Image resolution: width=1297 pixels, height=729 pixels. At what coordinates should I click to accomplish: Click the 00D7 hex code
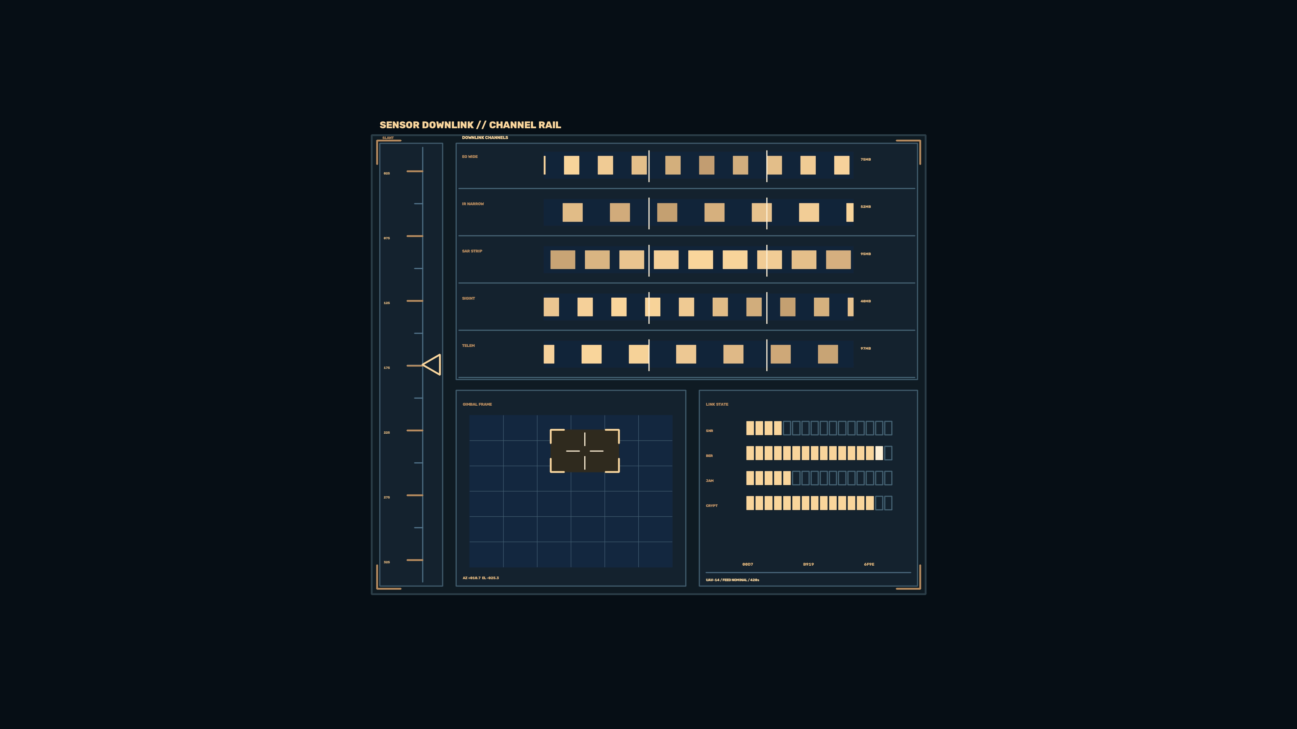[748, 565]
